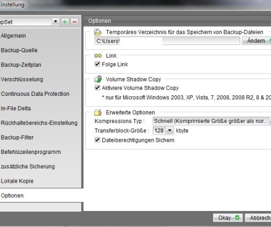Disable Aktiviere Volume Shadow Copy checkbox
The image size is (271, 227).
pos(97,87)
